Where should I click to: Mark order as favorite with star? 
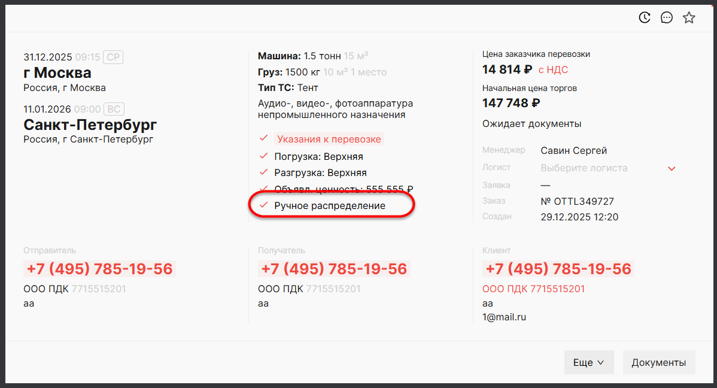pos(689,17)
